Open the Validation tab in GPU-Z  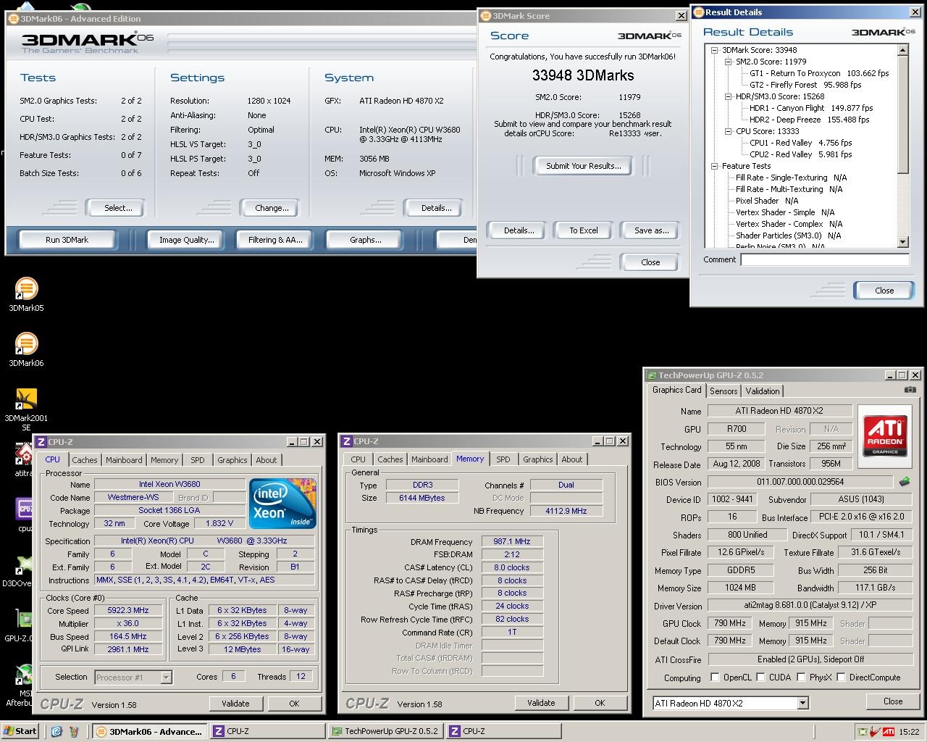pyautogui.click(x=763, y=391)
